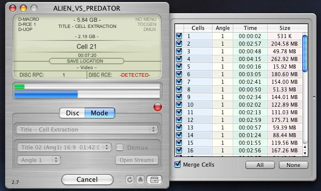Toggle the Demux checkbox
Image resolution: width=321 pixels, height=191 pixels.
[120, 147]
